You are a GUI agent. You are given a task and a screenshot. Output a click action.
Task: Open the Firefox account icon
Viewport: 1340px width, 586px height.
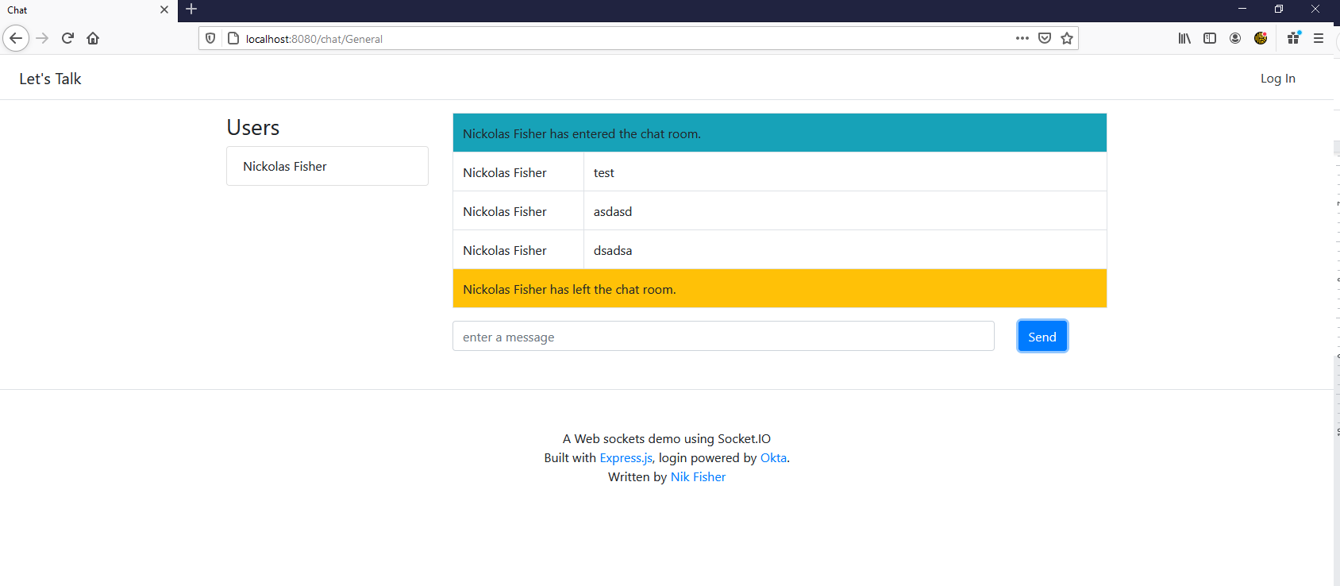pyautogui.click(x=1235, y=38)
